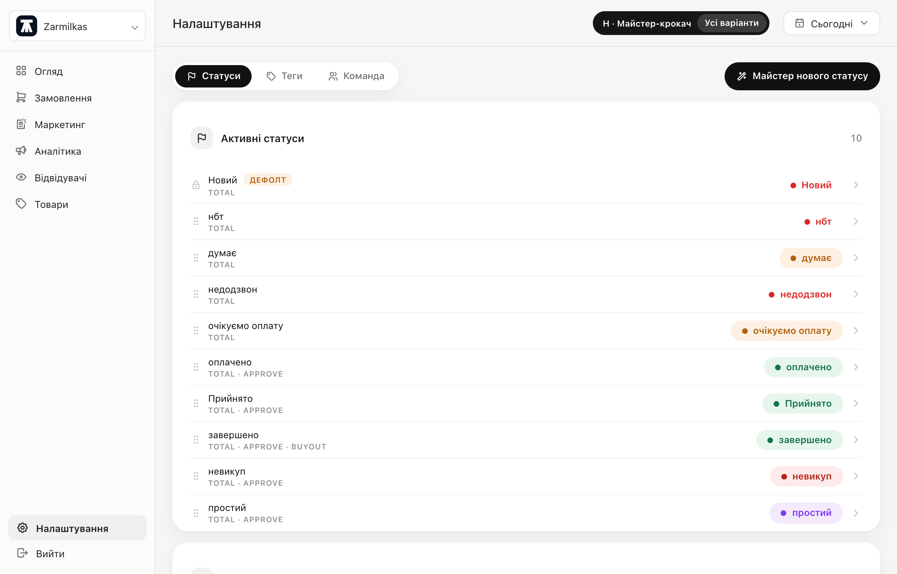The width and height of the screenshot is (897, 574).
Task: Click the orange думає color badge
Action: [x=811, y=258]
